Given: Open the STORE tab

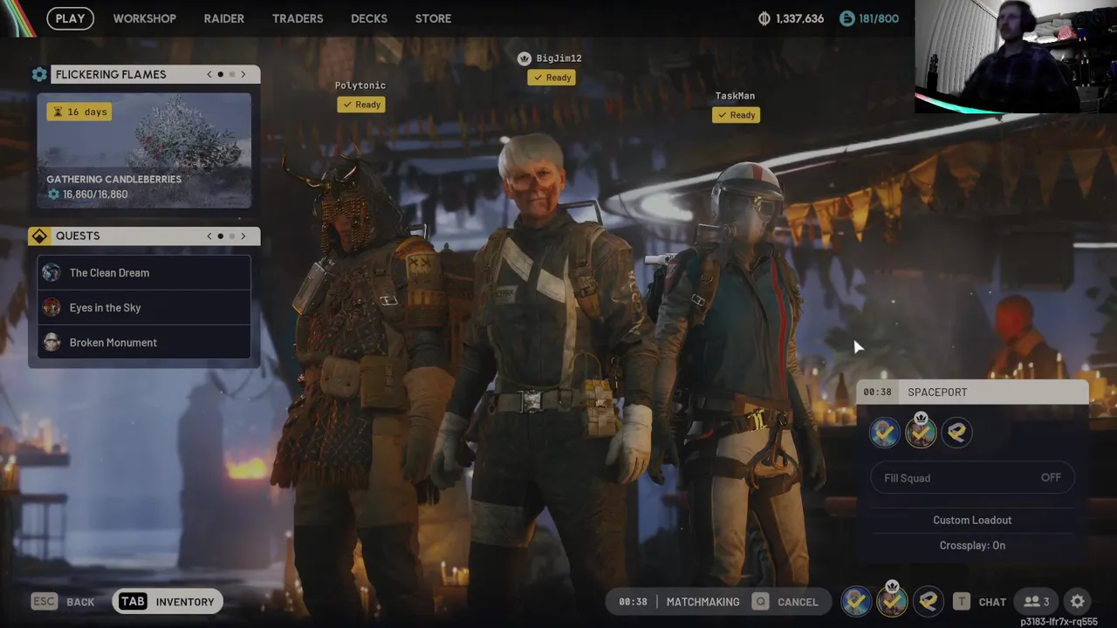Looking at the screenshot, I should (x=433, y=18).
